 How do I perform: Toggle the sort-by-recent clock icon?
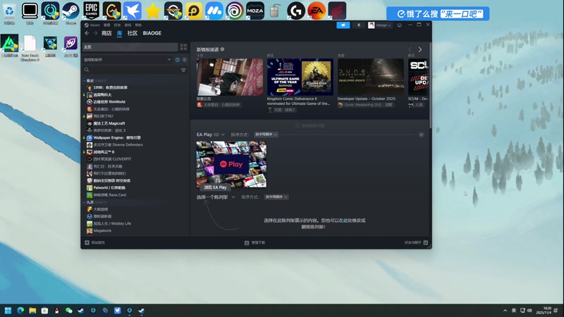[178, 60]
